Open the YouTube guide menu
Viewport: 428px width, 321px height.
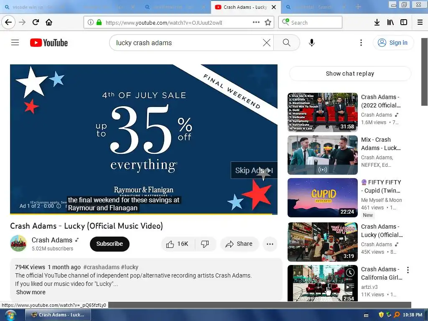[x=15, y=43]
